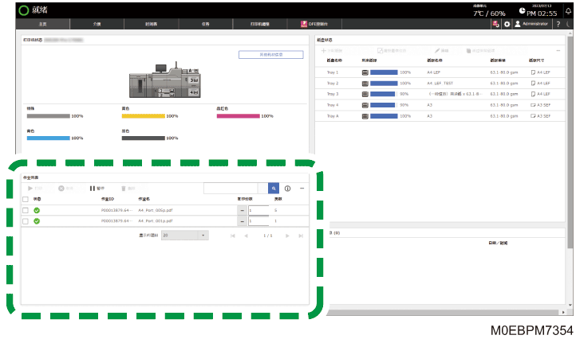This screenshot has height=339, width=576.
Task: Collapse the paper tray status panel
Action: click(x=558, y=51)
